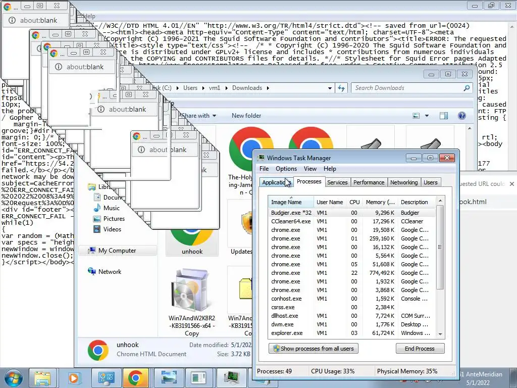Select the chrome.exe row using 259,160 K
The image size is (517, 388).
coord(351,238)
